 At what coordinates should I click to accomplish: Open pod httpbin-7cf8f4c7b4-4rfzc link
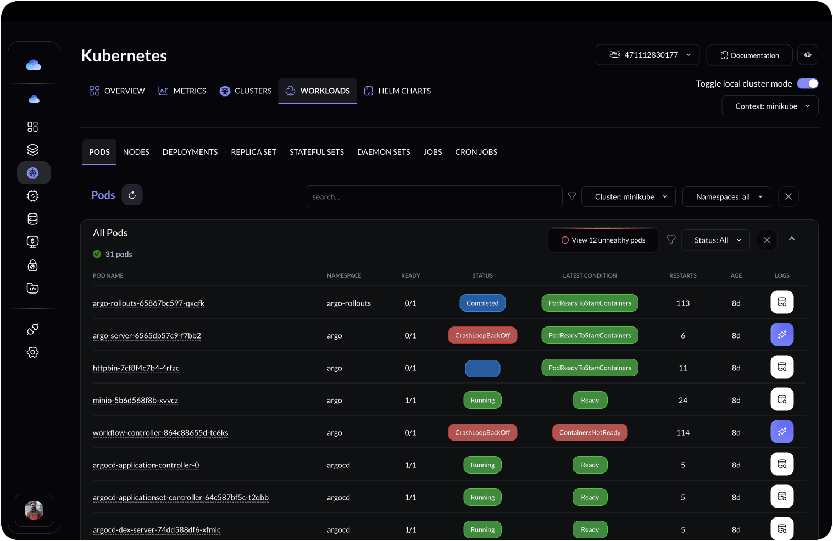(x=136, y=368)
